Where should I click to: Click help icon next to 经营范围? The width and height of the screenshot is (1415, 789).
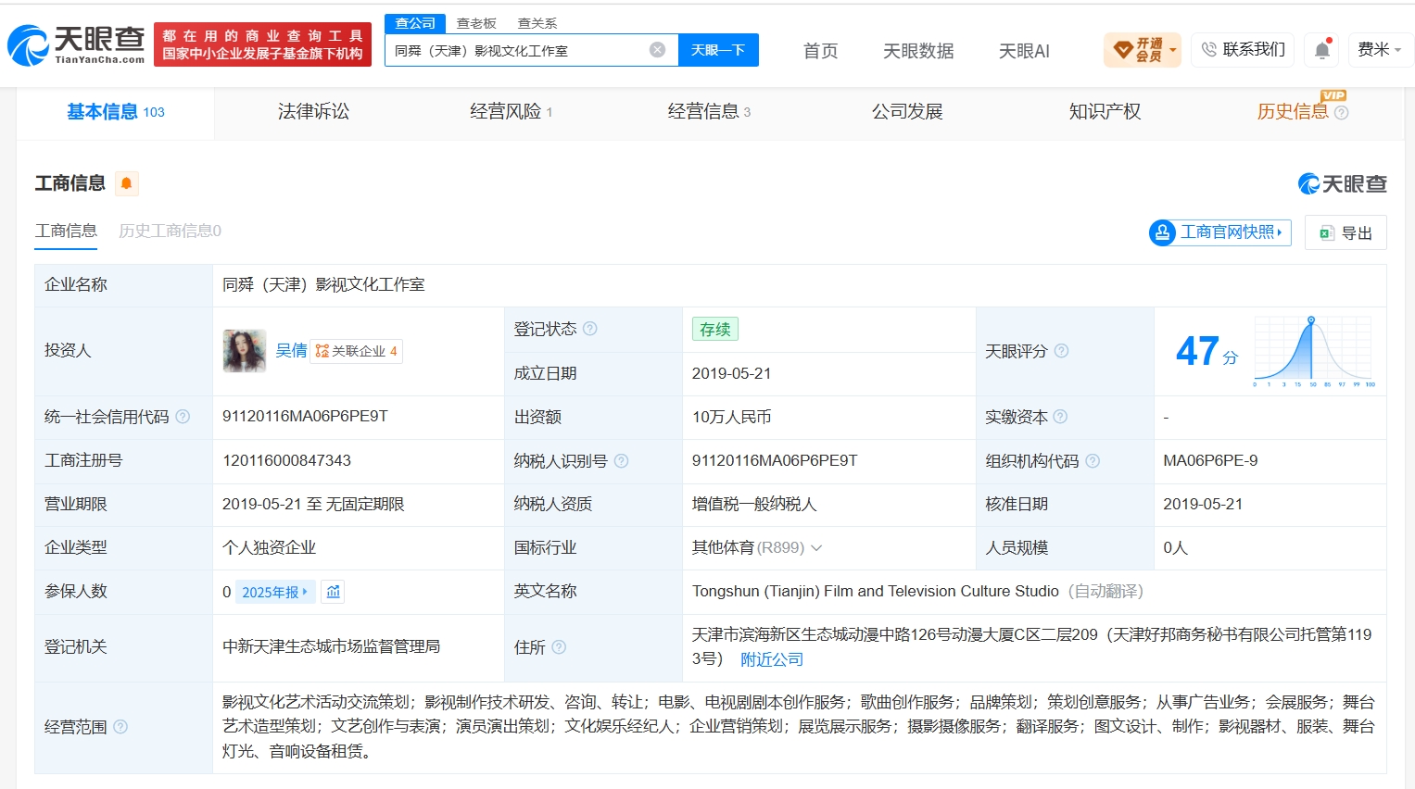coord(120,727)
